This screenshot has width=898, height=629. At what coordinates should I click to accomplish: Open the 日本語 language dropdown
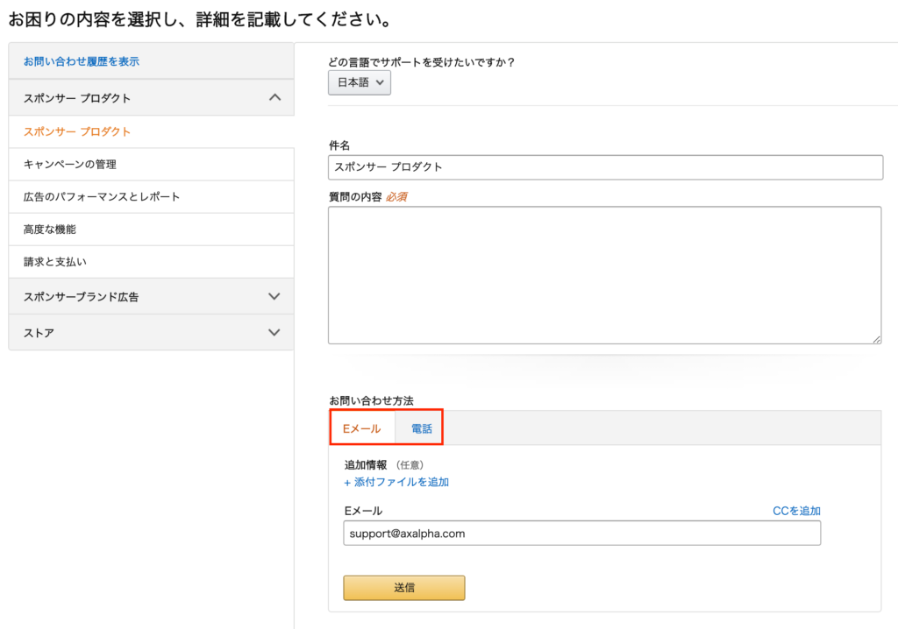point(360,82)
